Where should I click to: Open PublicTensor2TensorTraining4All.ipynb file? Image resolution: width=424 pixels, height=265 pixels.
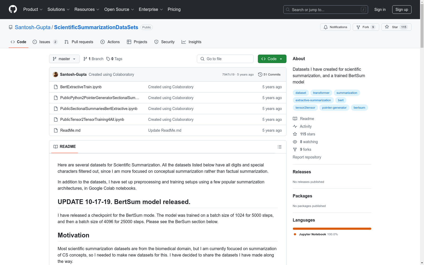click(x=92, y=120)
